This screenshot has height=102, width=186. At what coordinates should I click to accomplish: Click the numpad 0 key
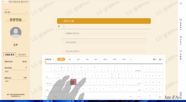click(150, 96)
